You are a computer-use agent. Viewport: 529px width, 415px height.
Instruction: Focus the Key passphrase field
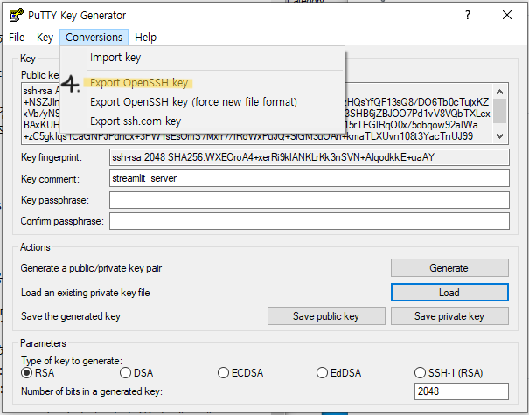(309, 200)
